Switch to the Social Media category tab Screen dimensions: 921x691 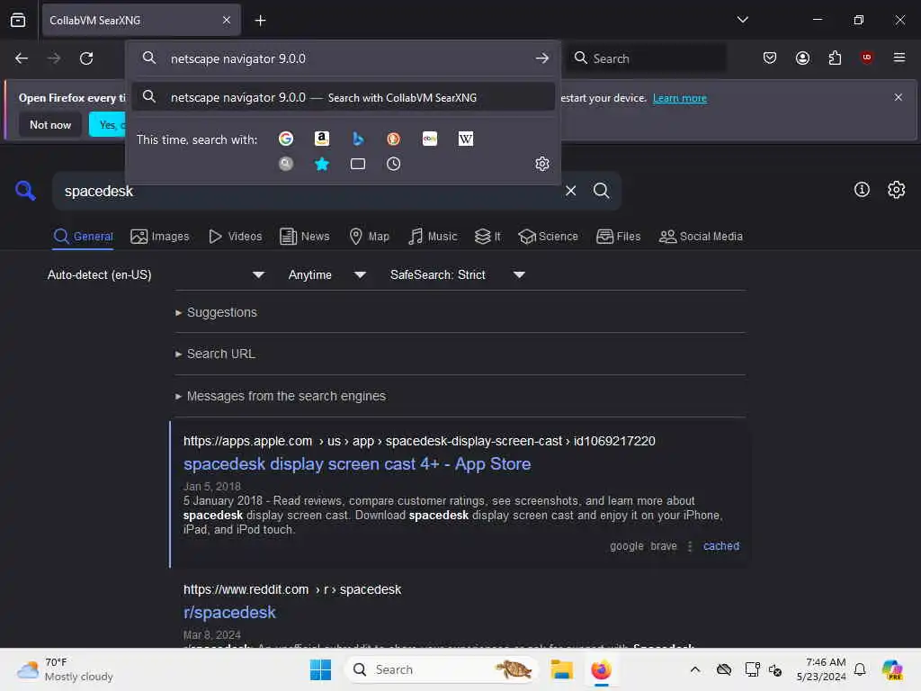701,237
